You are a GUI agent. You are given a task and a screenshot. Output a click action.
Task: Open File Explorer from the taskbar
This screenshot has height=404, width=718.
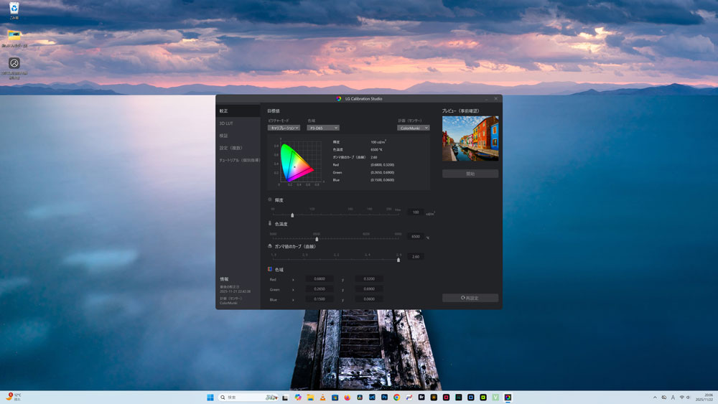click(x=310, y=397)
